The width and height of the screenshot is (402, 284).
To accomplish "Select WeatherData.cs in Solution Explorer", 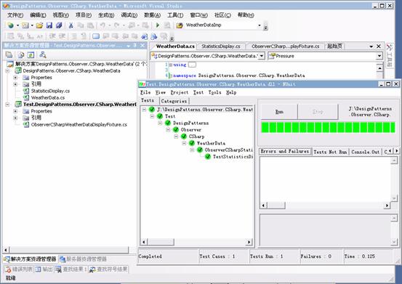I will point(48,97).
